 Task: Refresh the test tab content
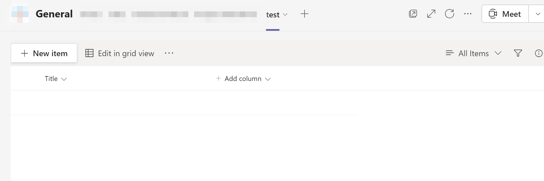click(450, 13)
